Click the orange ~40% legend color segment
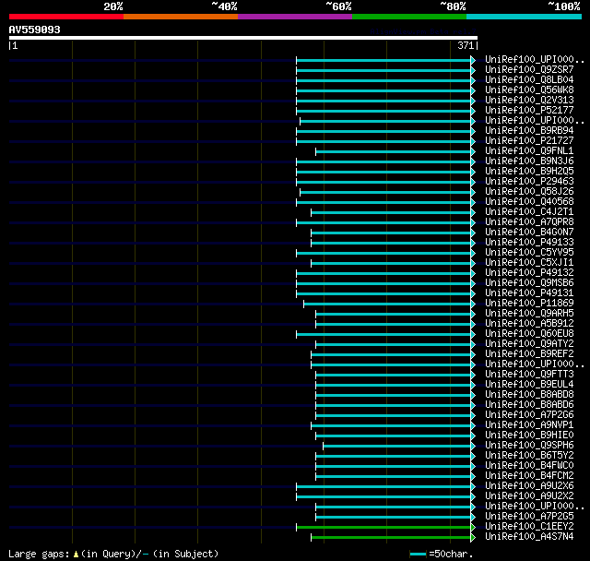This screenshot has width=590, height=561. point(181,17)
